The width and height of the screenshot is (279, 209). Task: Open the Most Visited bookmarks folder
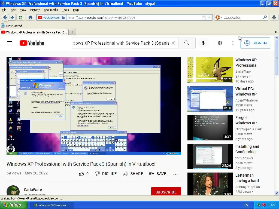coord(11,26)
